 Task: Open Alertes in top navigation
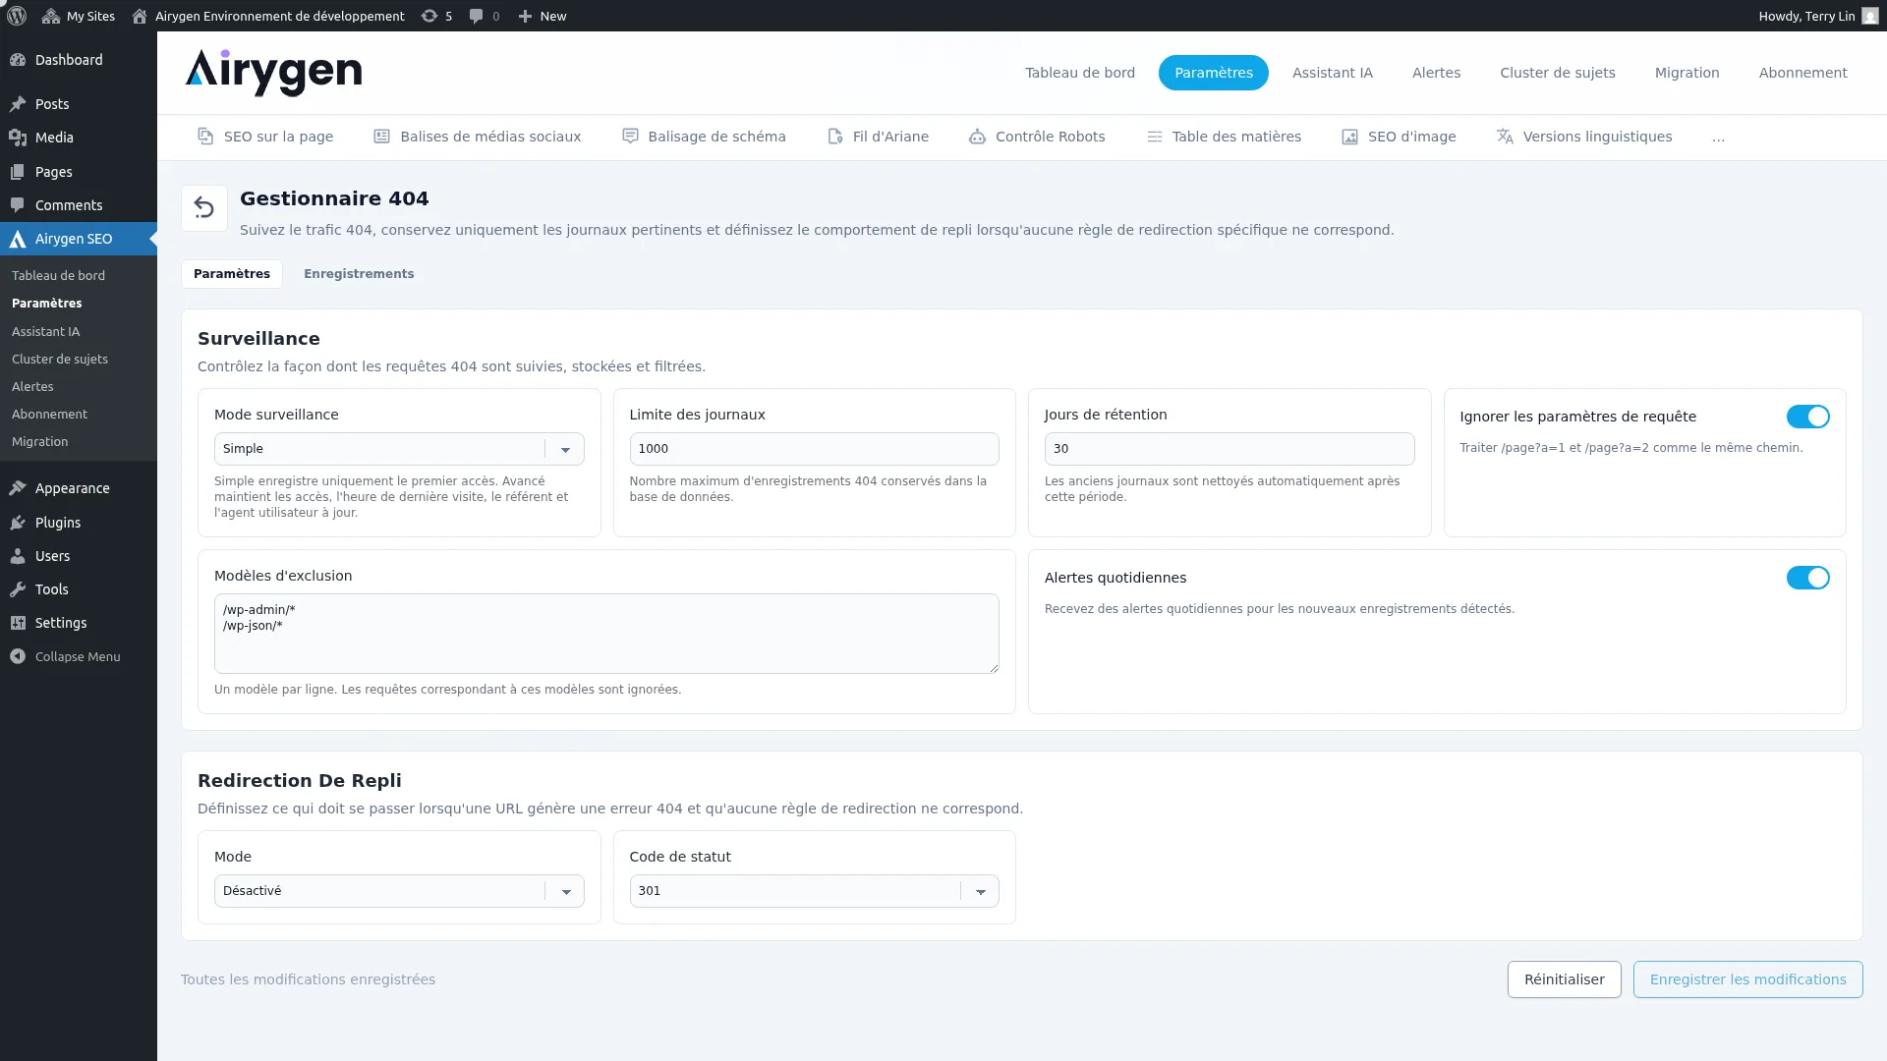(1436, 73)
